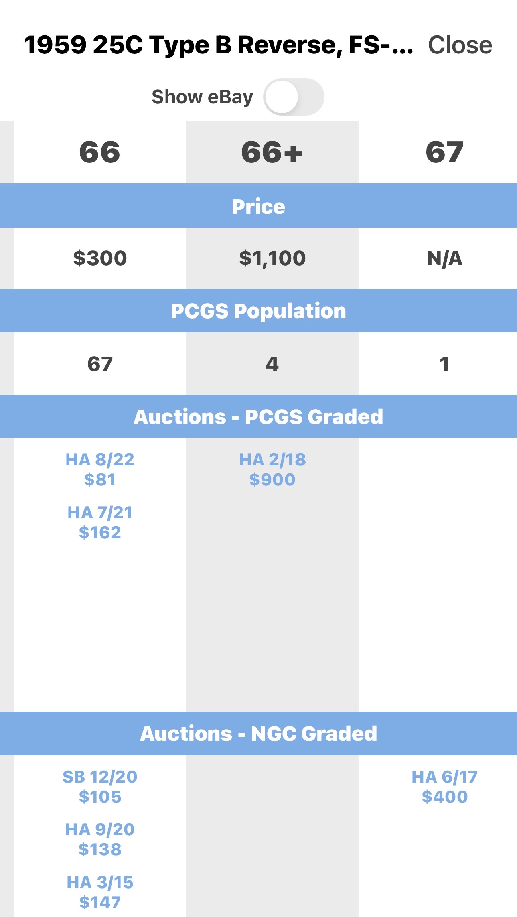
Task: Tap the PCGS Population section header
Action: 258,310
